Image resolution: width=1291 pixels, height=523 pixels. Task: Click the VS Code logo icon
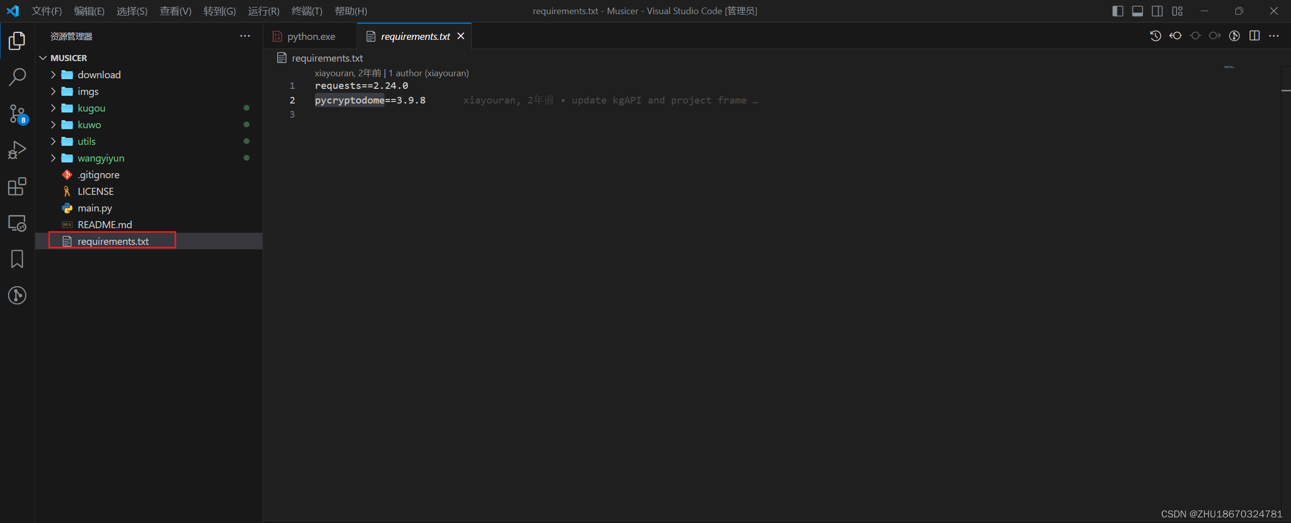coord(13,11)
